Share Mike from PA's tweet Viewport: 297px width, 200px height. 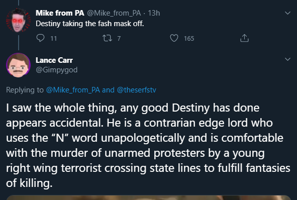[x=244, y=38]
